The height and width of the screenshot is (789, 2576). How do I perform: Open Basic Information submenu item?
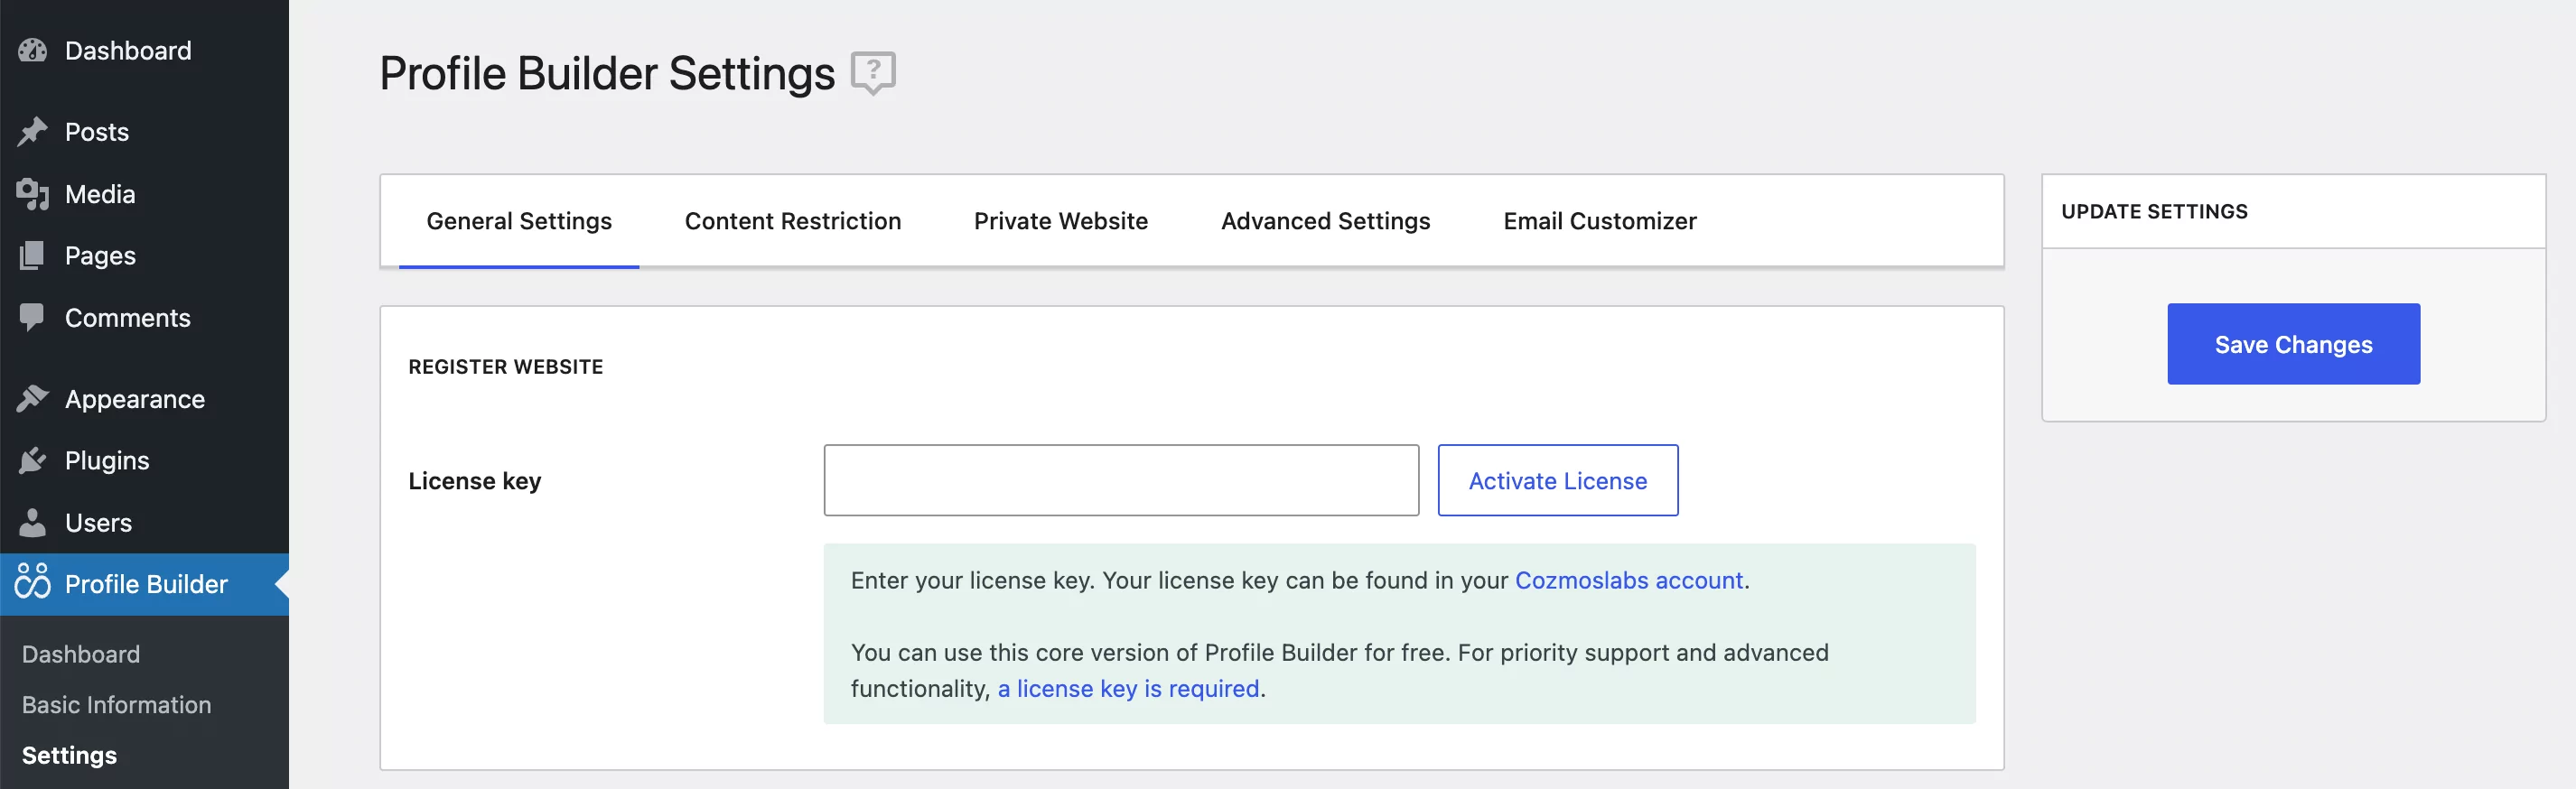116,704
